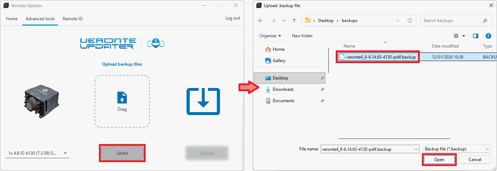Click the Refresh button beside address bar
497x171 pixels.
click(x=409, y=21)
